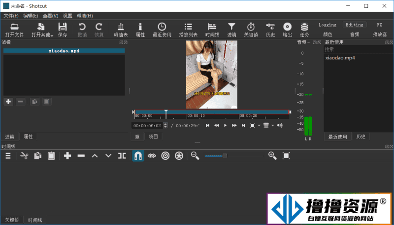Save project with 保存 icon
394x225 pixels.
(x=63, y=29)
